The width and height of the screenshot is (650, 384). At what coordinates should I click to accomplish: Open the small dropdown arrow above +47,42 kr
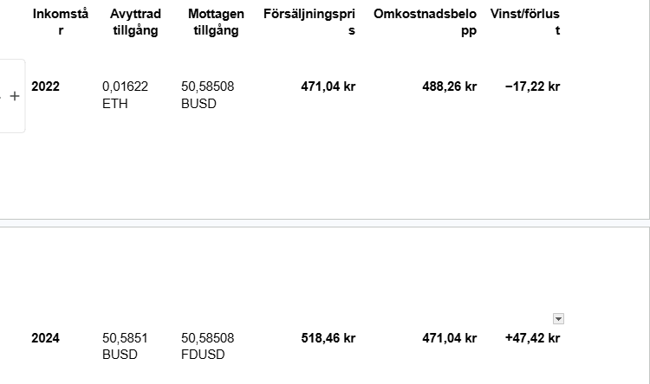point(558,318)
